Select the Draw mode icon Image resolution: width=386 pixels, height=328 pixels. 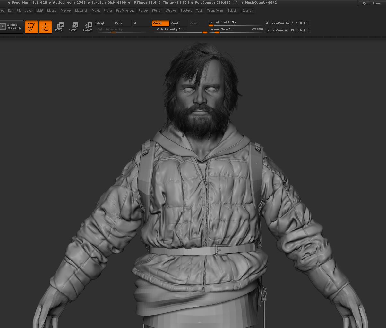point(45,27)
